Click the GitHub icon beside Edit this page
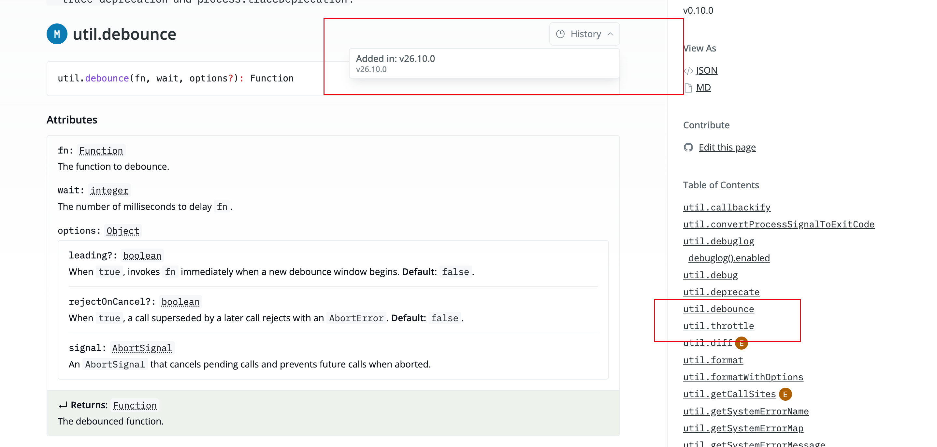937x447 pixels. click(688, 147)
